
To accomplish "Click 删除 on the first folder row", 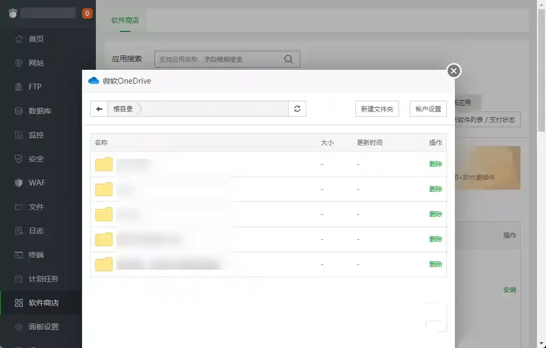I will (x=435, y=164).
